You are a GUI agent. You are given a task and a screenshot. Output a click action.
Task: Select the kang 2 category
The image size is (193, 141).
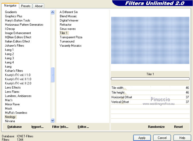9,54
